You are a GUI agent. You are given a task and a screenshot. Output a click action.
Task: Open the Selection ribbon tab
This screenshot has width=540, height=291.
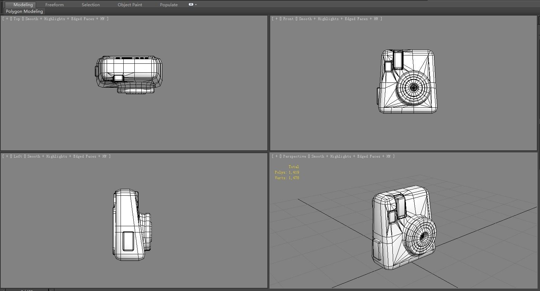(91, 5)
